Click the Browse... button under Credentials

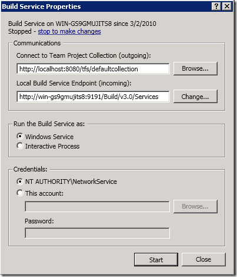(195, 206)
